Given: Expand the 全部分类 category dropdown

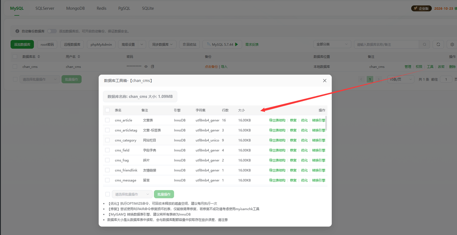Looking at the screenshot, I should coord(332,45).
